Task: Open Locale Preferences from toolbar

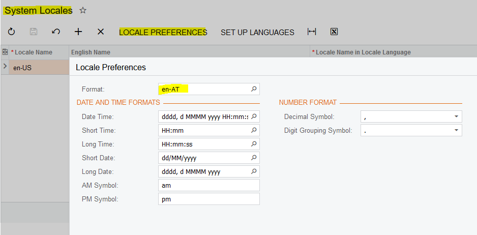Action: tap(163, 32)
